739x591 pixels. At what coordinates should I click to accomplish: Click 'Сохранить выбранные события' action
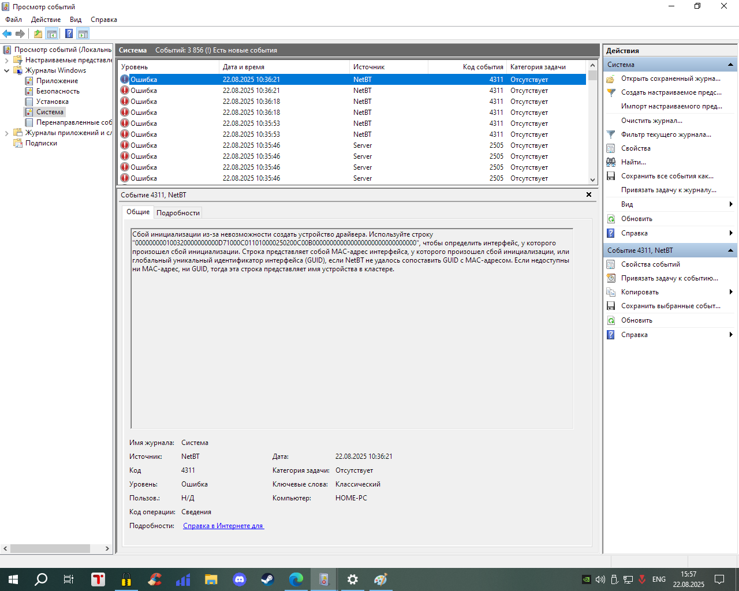[x=670, y=306]
